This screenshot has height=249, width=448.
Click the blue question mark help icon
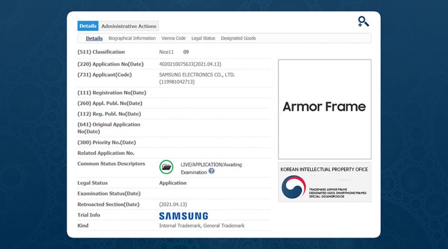(212, 171)
